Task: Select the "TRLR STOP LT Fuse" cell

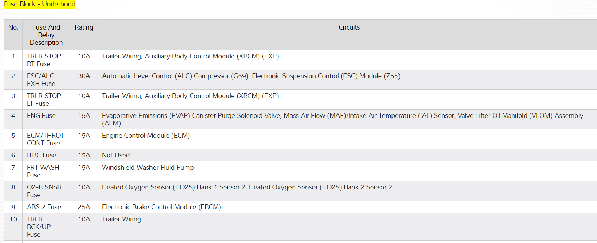Action: click(x=44, y=99)
